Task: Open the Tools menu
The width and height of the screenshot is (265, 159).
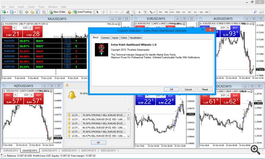Action: tap(41, 7)
